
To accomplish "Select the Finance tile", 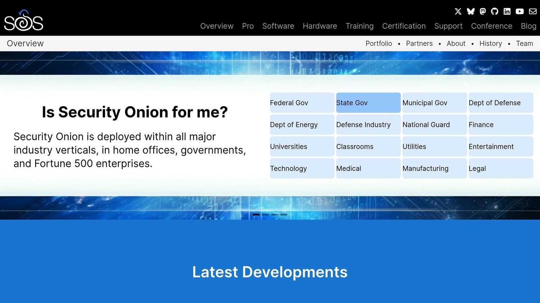I will (x=501, y=125).
